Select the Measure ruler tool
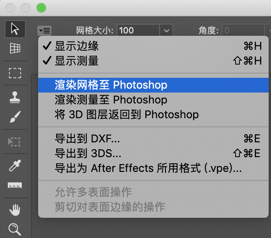271x238 pixels. pyautogui.click(x=15, y=185)
